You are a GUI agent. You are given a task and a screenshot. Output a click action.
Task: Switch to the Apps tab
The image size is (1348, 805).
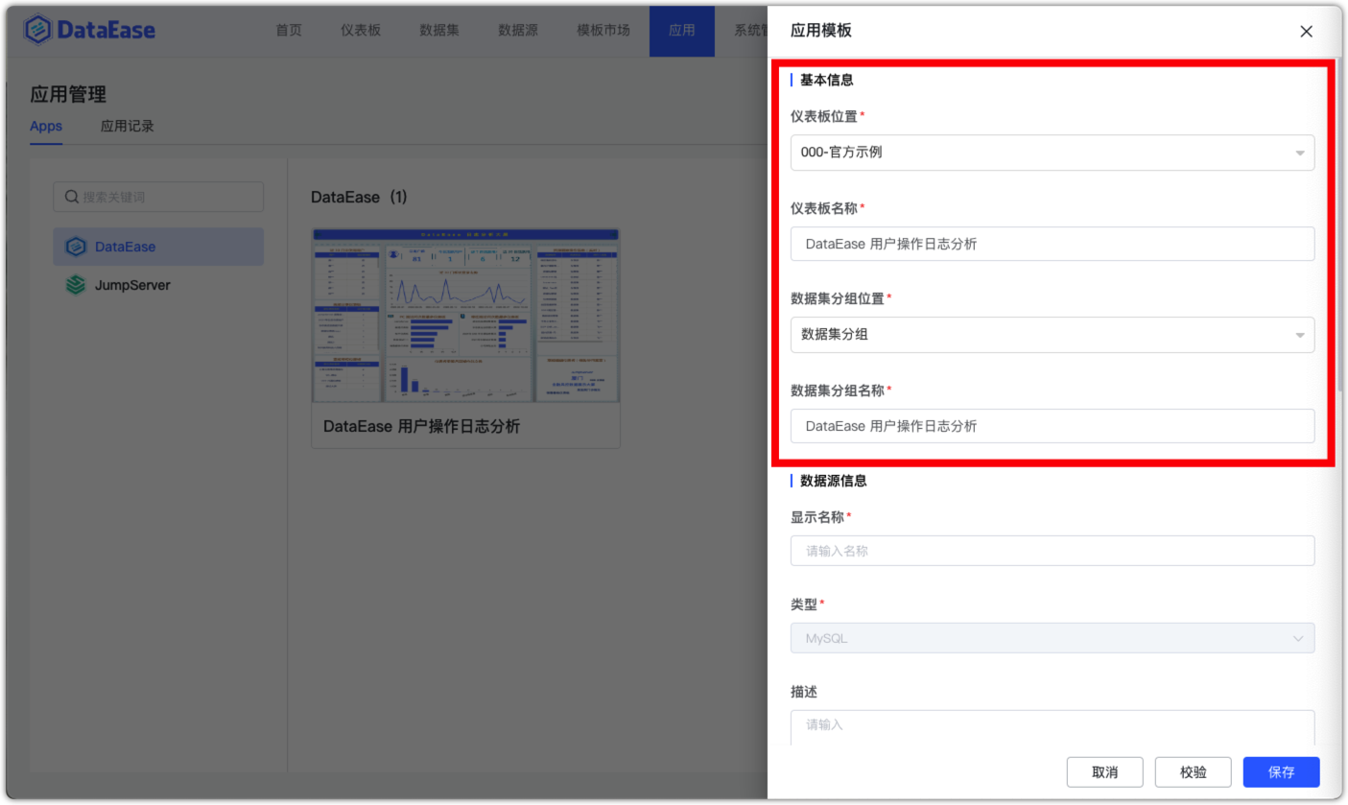coord(46,126)
